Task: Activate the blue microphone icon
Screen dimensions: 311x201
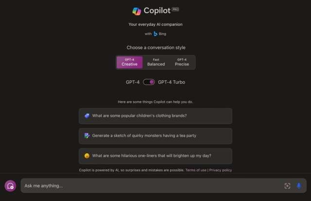Action: pyautogui.click(x=299, y=186)
